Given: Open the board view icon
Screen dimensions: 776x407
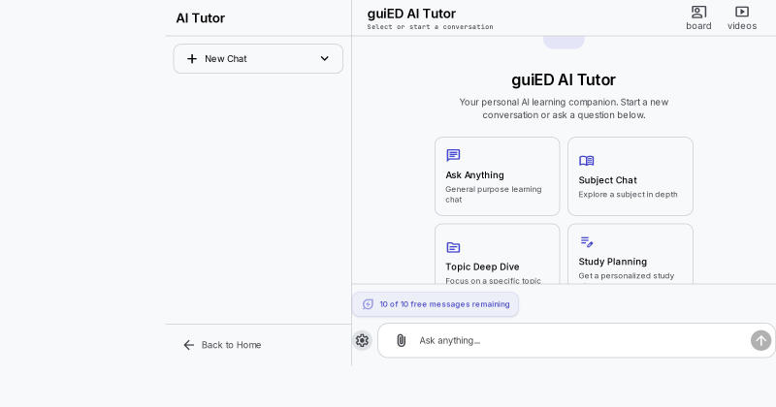Looking at the screenshot, I should [698, 12].
